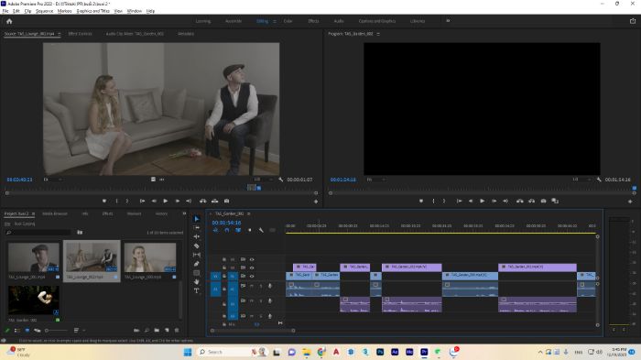Screen dimensions: 641x360
Task: Play the Program monitor sequence
Action: (482, 201)
